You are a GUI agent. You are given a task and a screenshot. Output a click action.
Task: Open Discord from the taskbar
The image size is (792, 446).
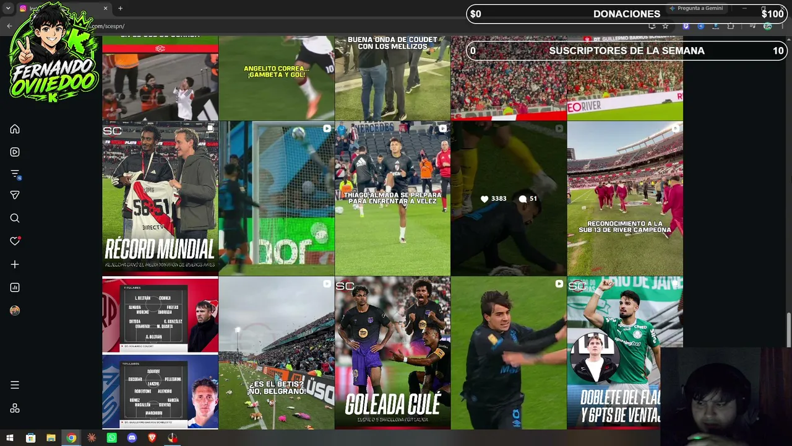click(132, 438)
